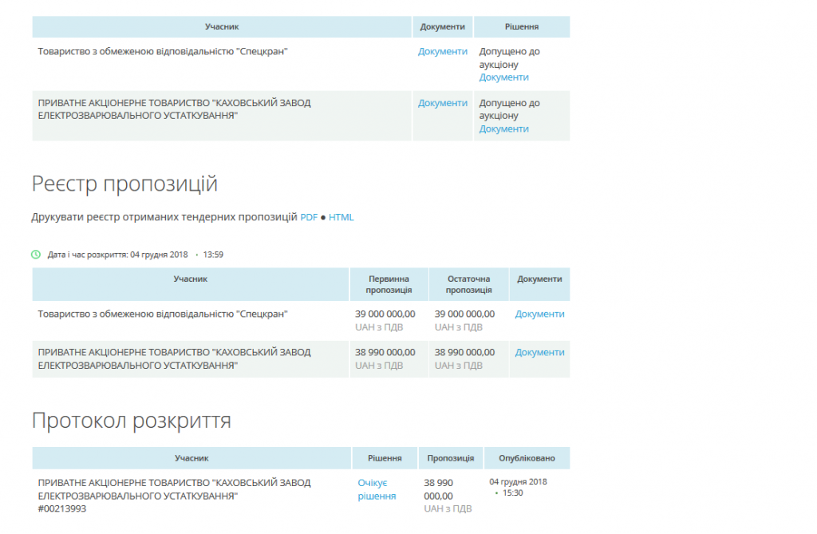Open Документи under Спецкран's 'Допущено до аукціону' decision
817x534 pixels.
503,77
